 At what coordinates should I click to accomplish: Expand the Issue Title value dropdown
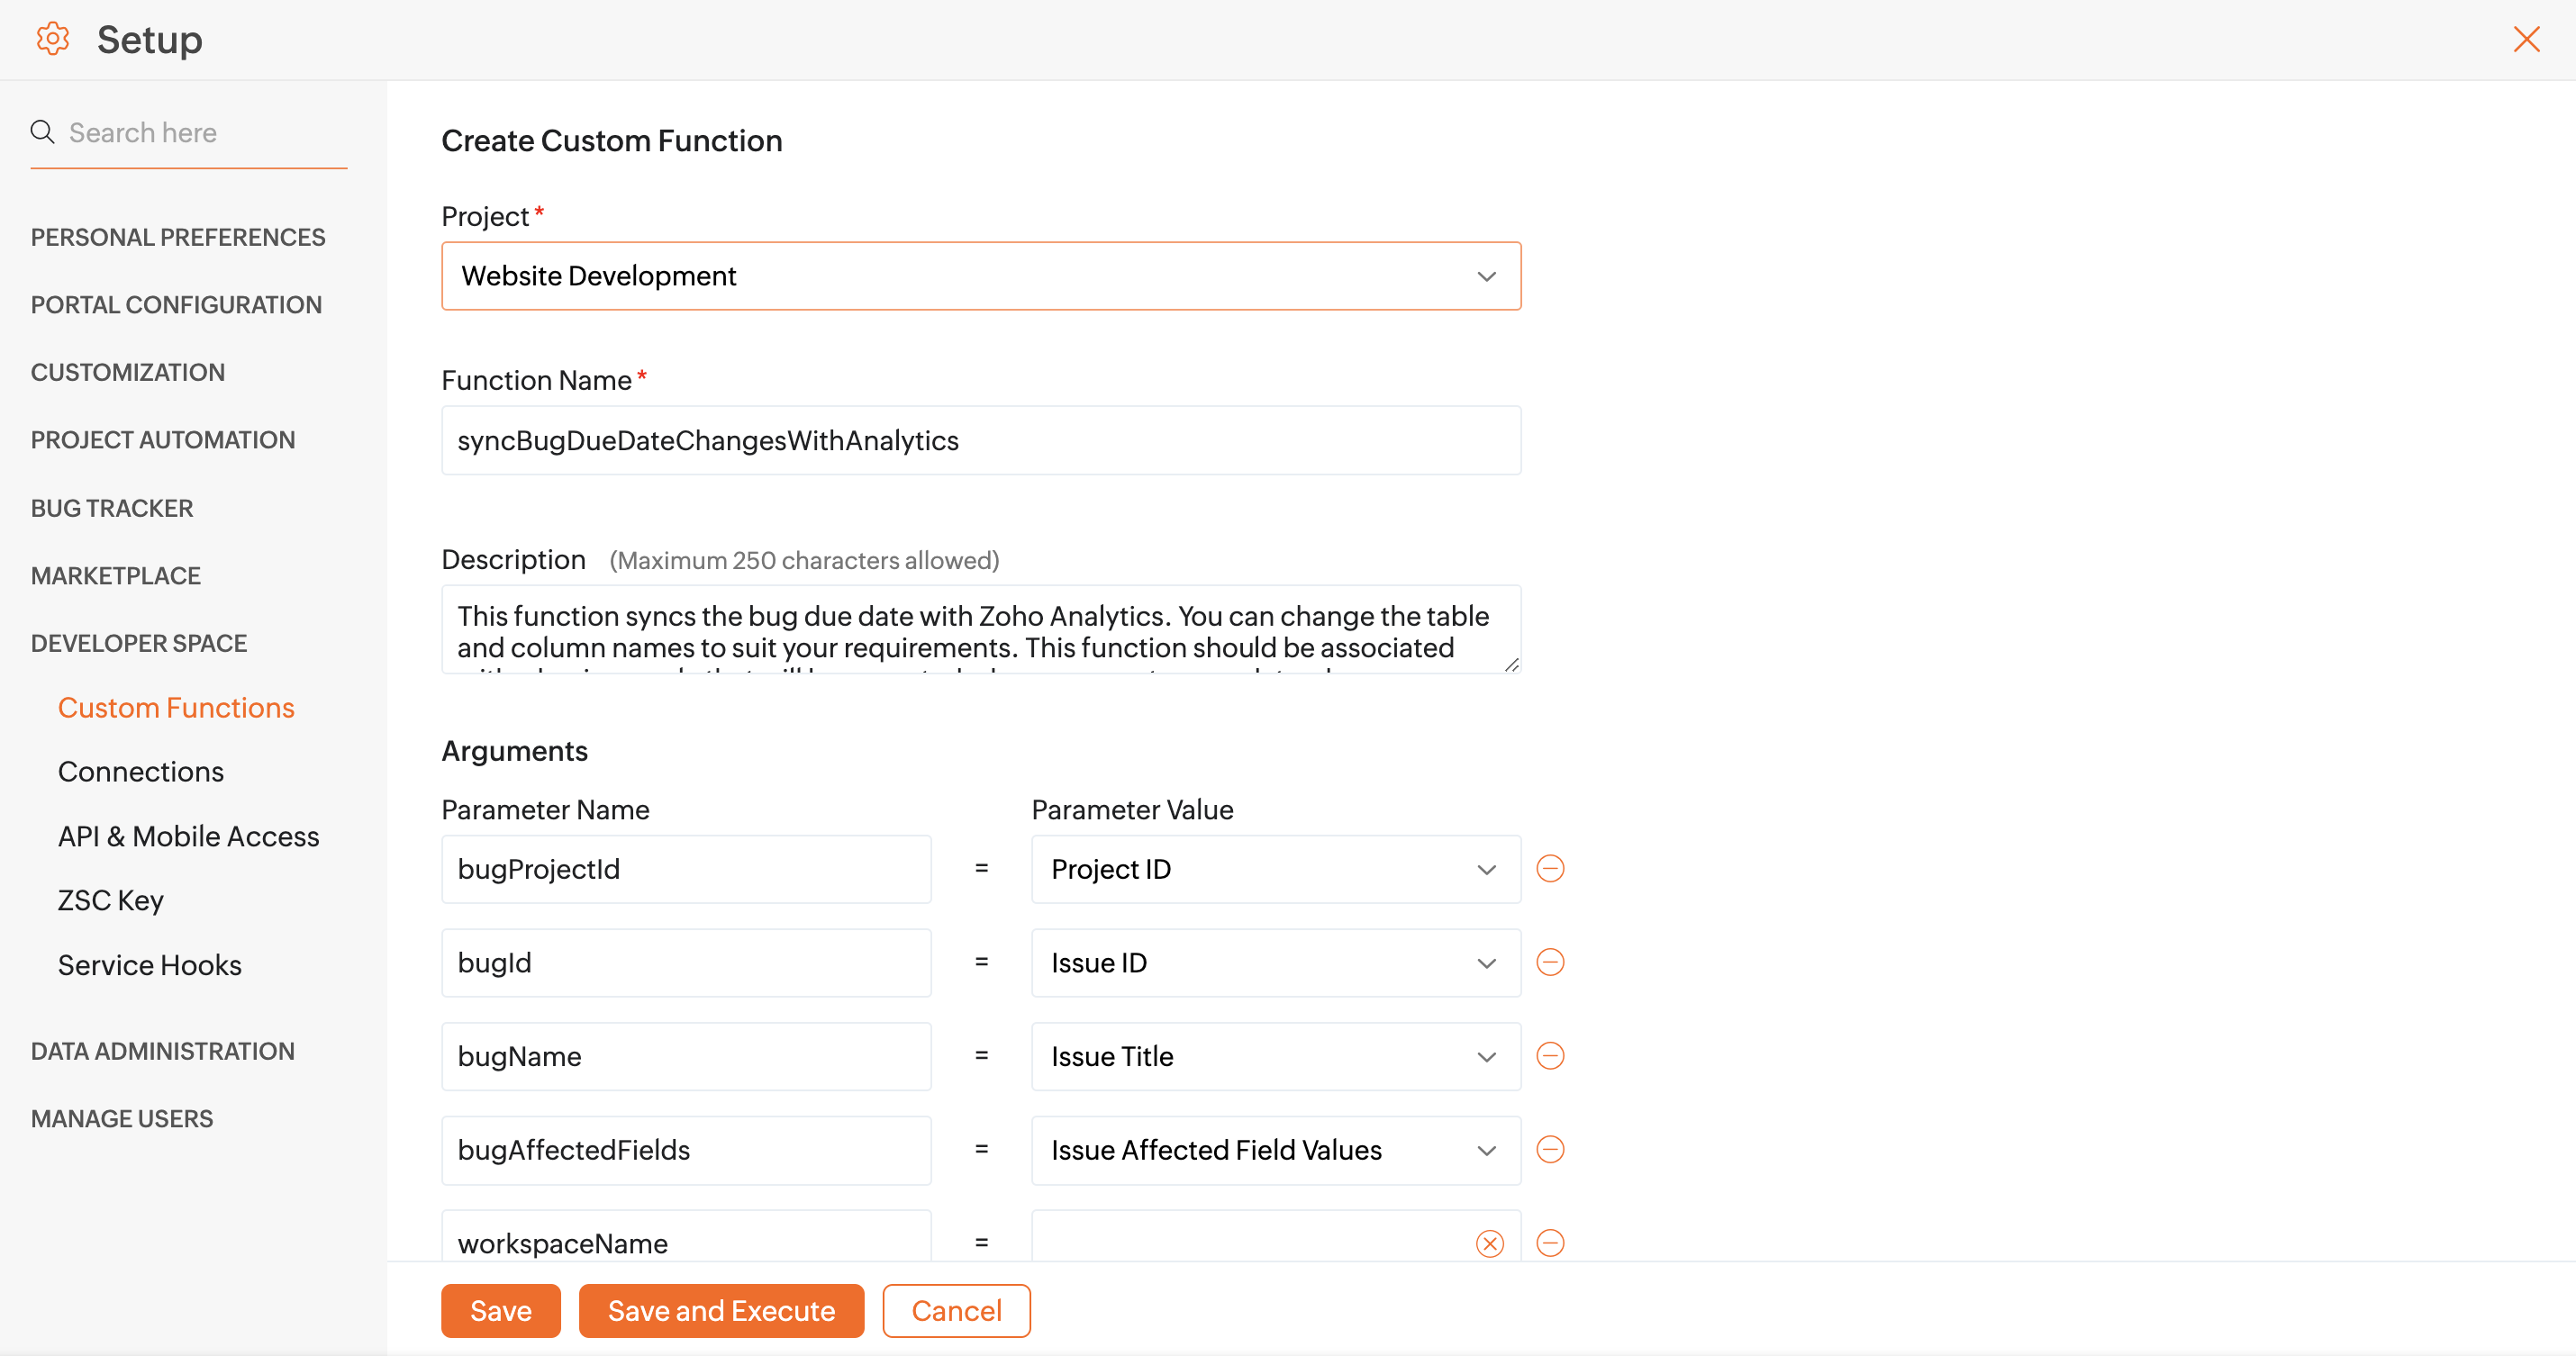(1275, 1056)
